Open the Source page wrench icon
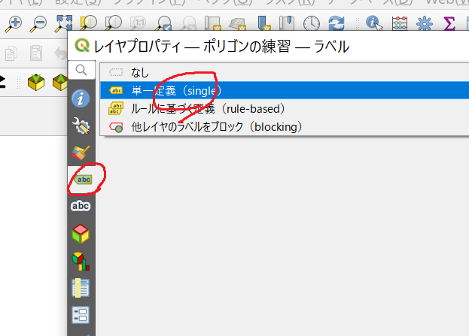This screenshot has height=336, width=469. point(81,126)
